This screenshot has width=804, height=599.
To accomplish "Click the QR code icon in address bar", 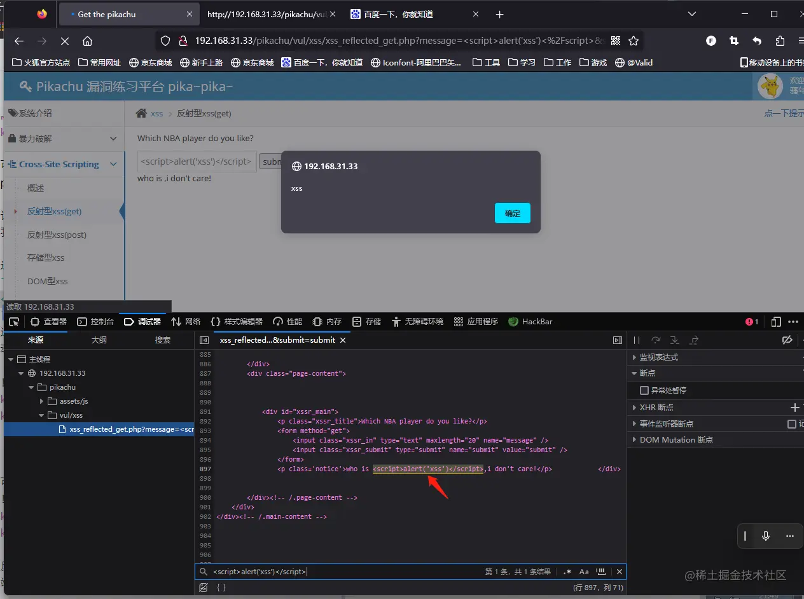I will 616,41.
